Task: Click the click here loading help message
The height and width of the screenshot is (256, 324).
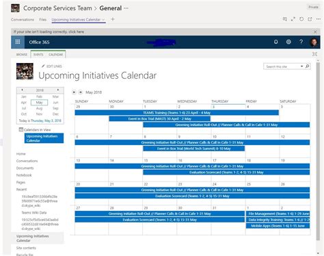Action: [49, 31]
